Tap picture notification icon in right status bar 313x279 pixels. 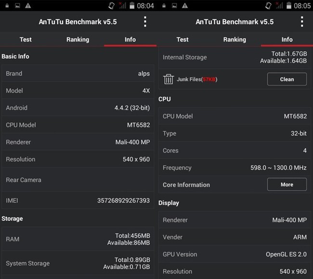(174, 6)
